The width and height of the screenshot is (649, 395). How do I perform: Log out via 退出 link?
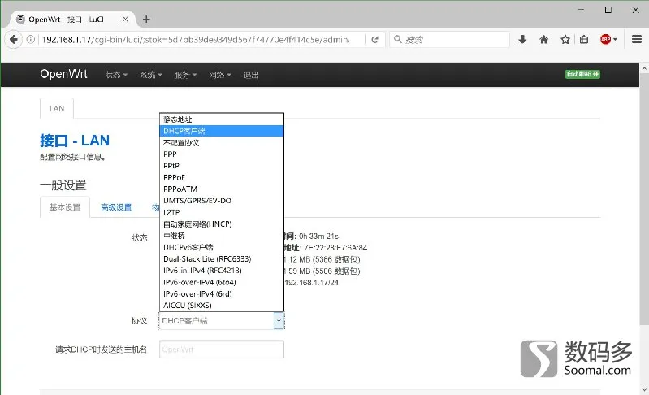[251, 75]
